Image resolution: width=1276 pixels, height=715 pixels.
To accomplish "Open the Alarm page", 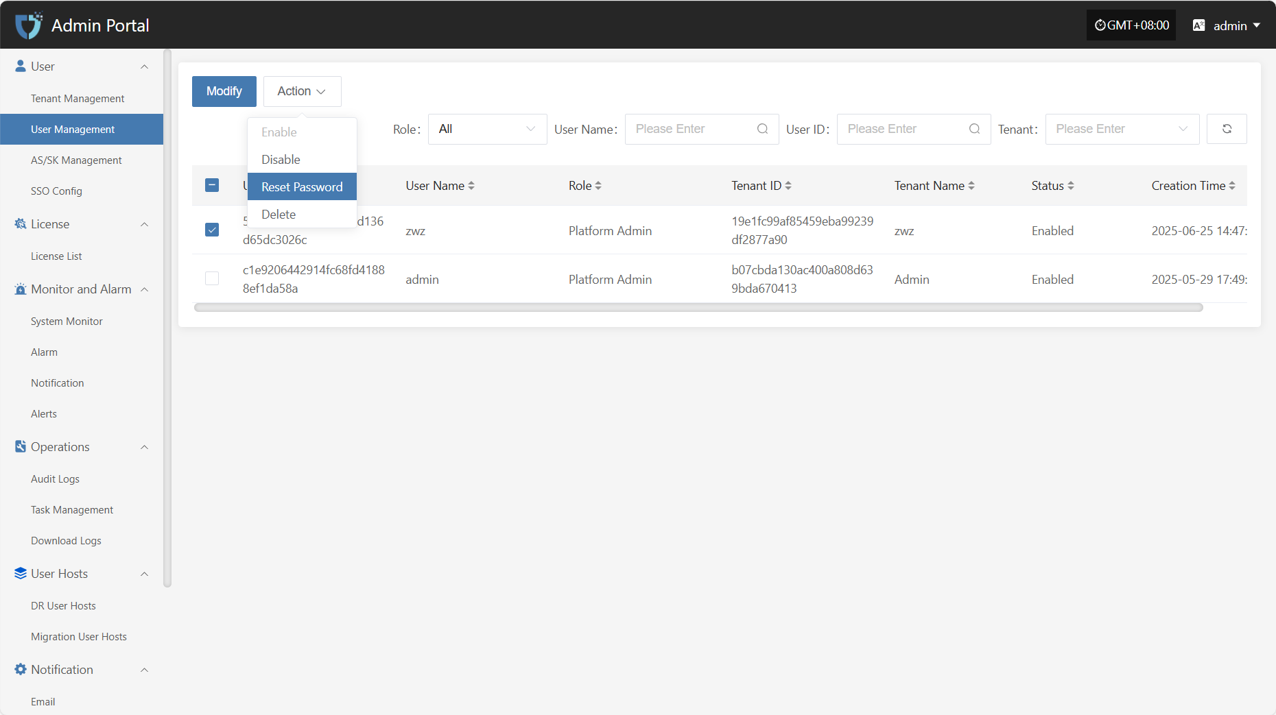I will coord(82,352).
